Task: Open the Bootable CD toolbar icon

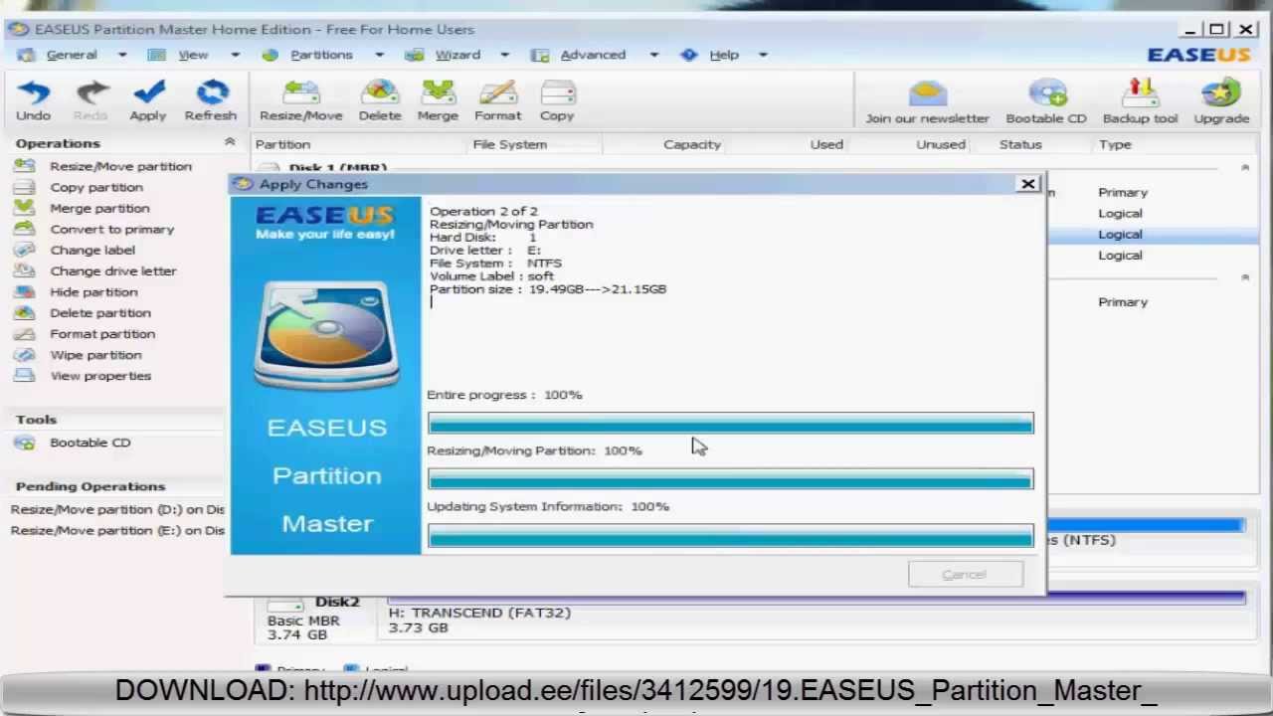Action: coord(1046,95)
